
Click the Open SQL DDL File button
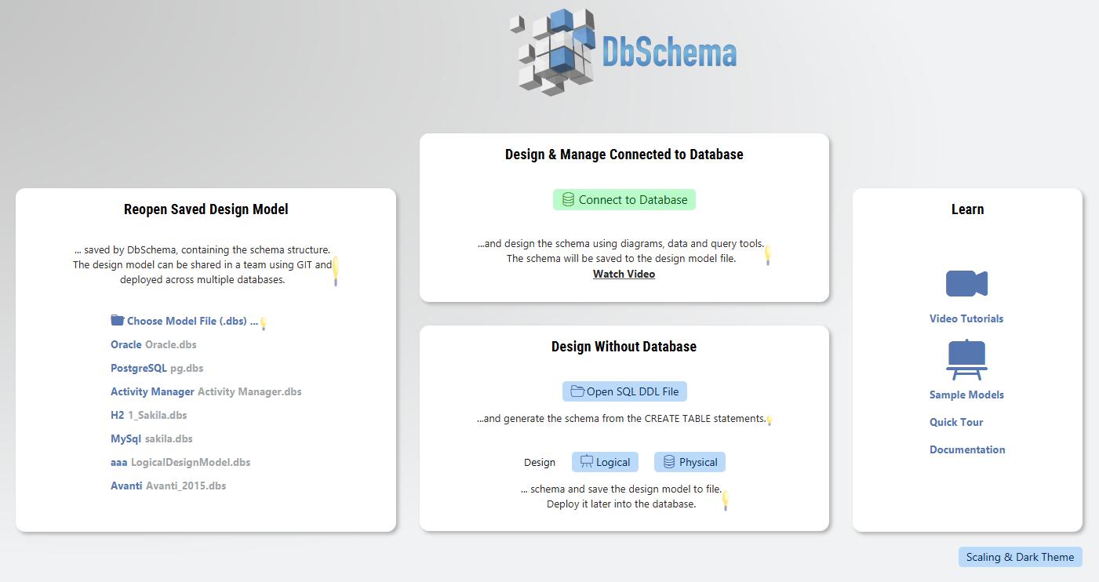pyautogui.click(x=625, y=391)
